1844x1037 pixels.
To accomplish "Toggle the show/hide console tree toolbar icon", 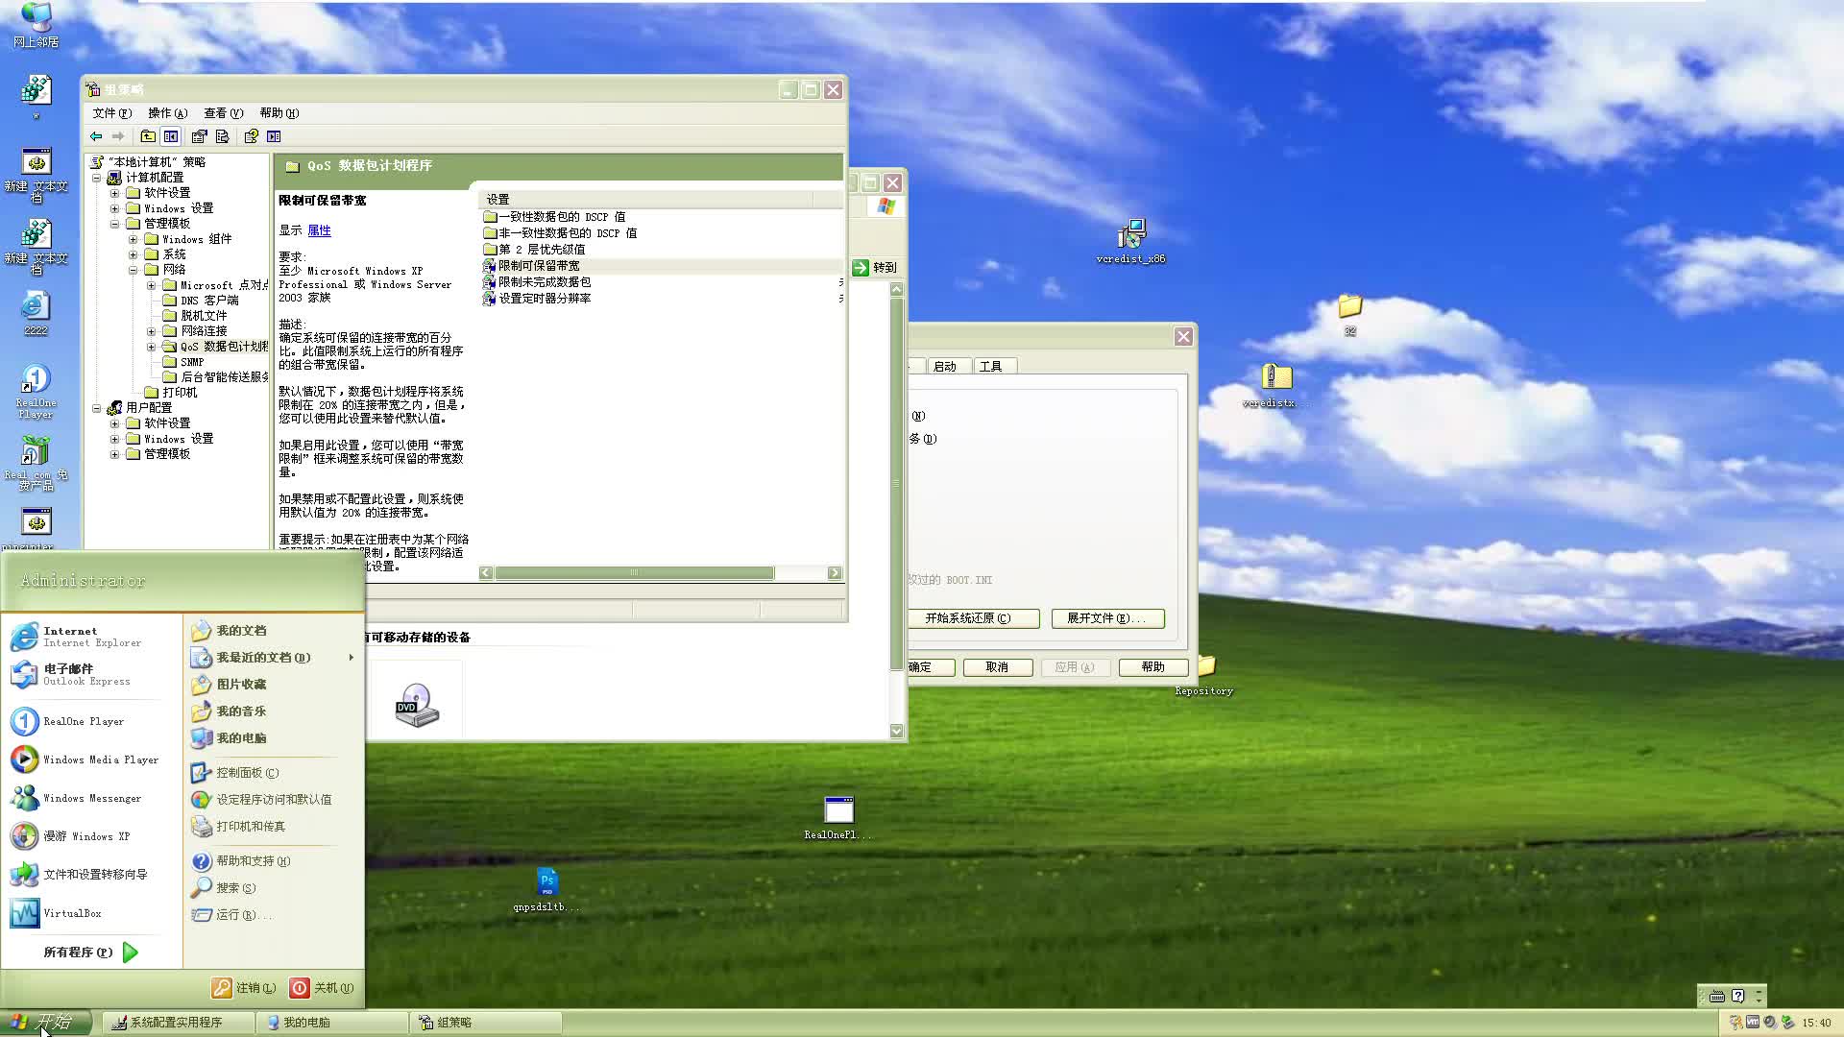I will click(x=171, y=136).
